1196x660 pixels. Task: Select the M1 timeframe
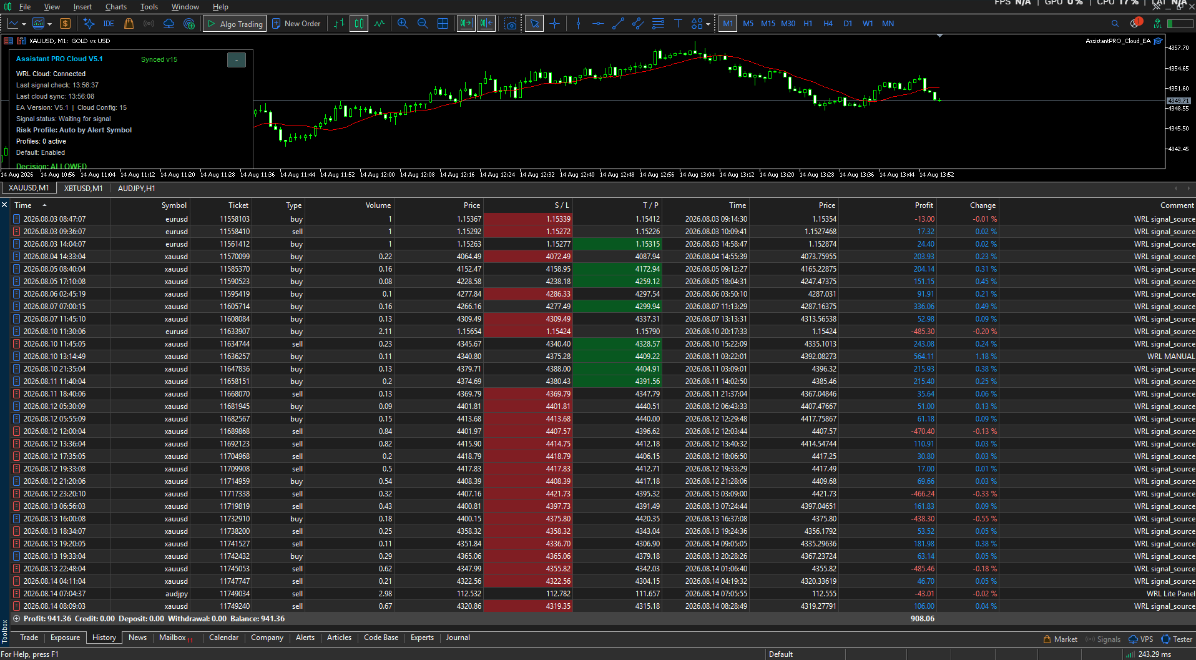click(728, 24)
